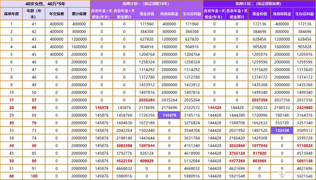The image size is (316, 180).
Task: Click the red cumulative value 3032988
Action: click(237, 146)
